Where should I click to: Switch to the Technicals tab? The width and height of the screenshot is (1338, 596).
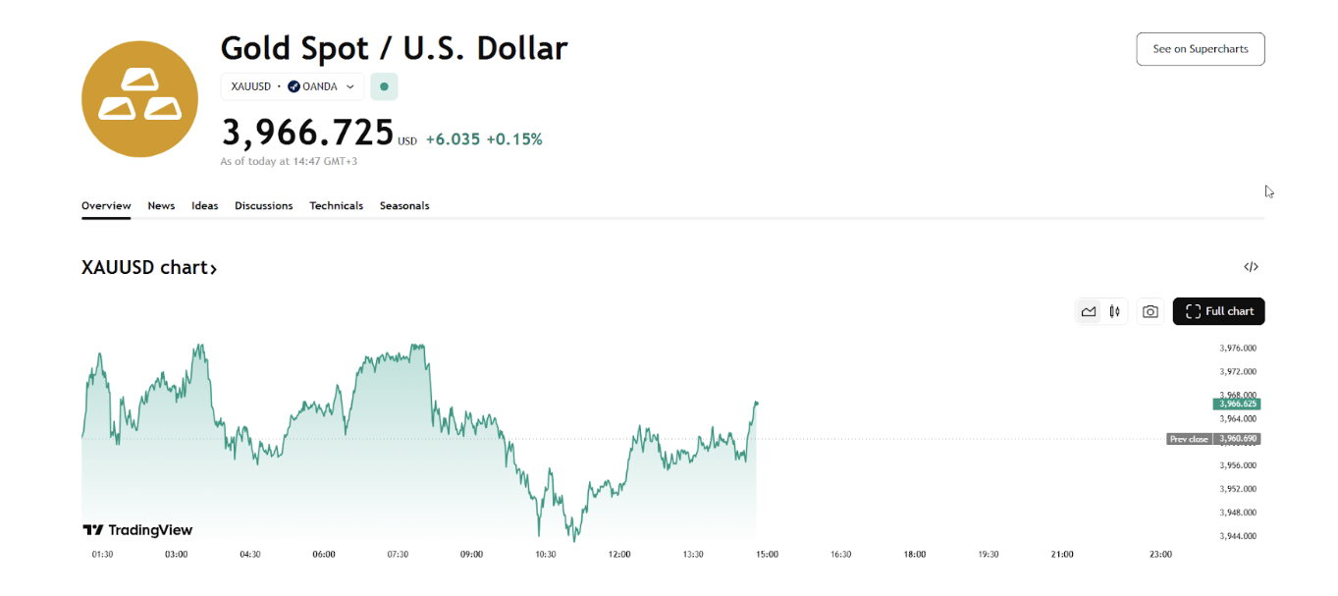click(336, 205)
